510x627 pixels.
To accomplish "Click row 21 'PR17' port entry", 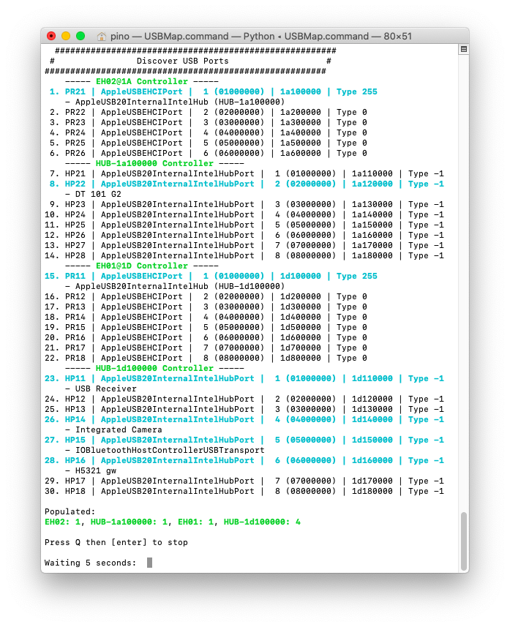I will point(206,348).
